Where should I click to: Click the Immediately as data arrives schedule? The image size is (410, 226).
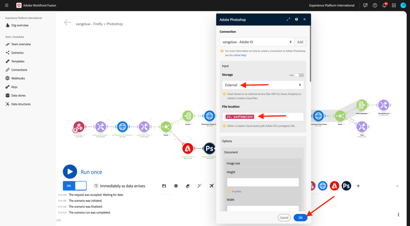pos(120,186)
